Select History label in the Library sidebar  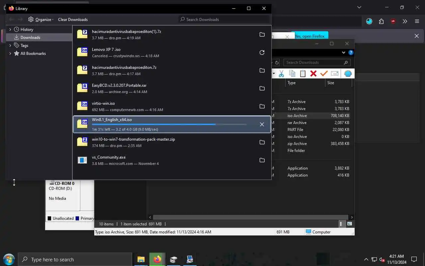pos(27,29)
